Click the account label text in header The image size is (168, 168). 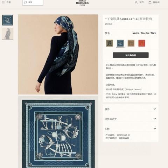click(x=141, y=2)
